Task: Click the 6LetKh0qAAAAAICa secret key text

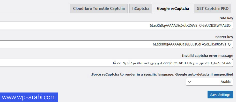Action: (192, 44)
